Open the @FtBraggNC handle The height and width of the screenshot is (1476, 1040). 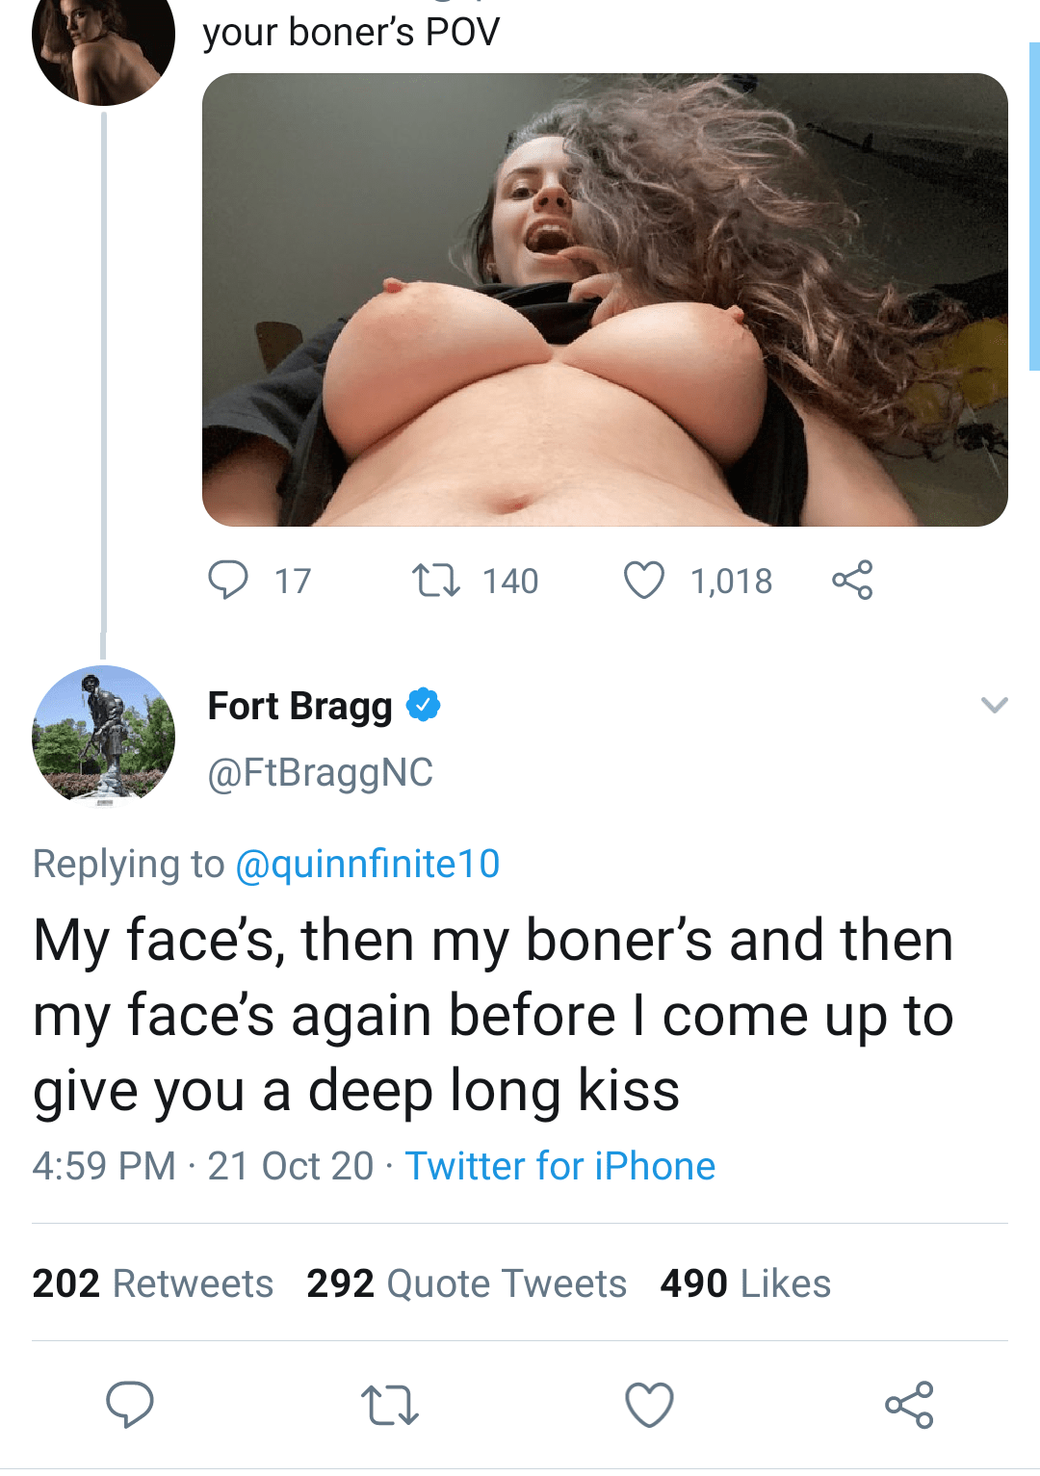tap(321, 772)
